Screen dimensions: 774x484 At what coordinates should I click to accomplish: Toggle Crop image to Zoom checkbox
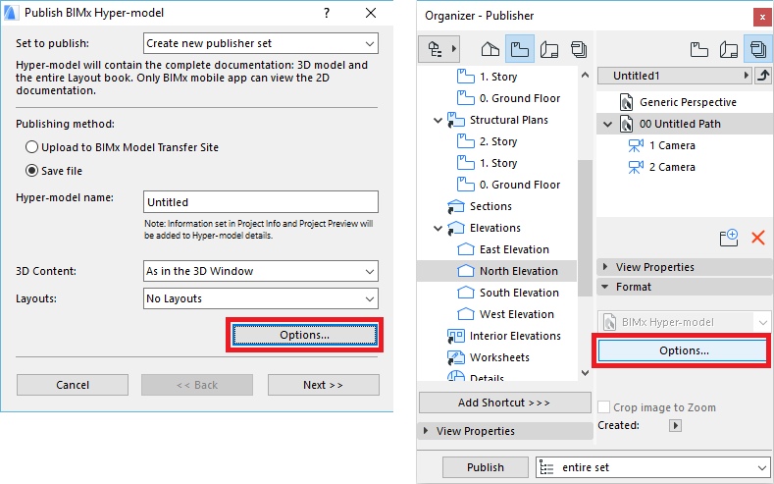pyautogui.click(x=603, y=407)
